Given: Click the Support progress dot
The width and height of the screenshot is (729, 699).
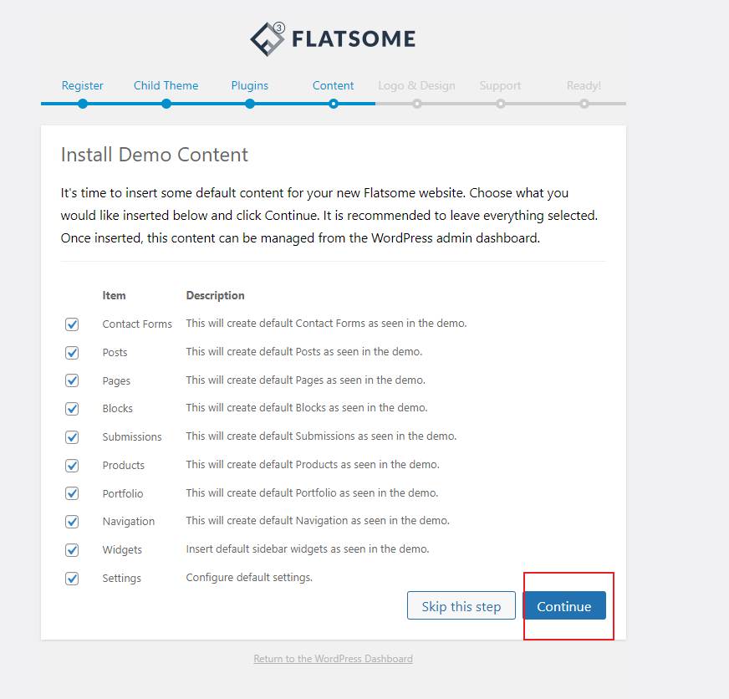Looking at the screenshot, I should (x=501, y=104).
